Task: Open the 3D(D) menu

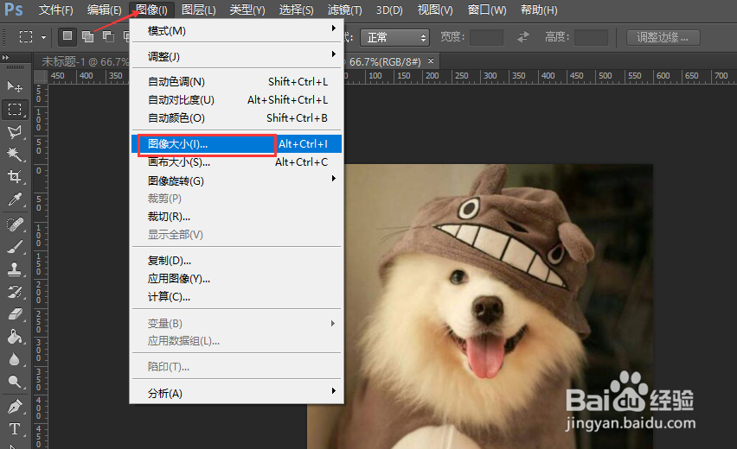Action: tap(389, 9)
